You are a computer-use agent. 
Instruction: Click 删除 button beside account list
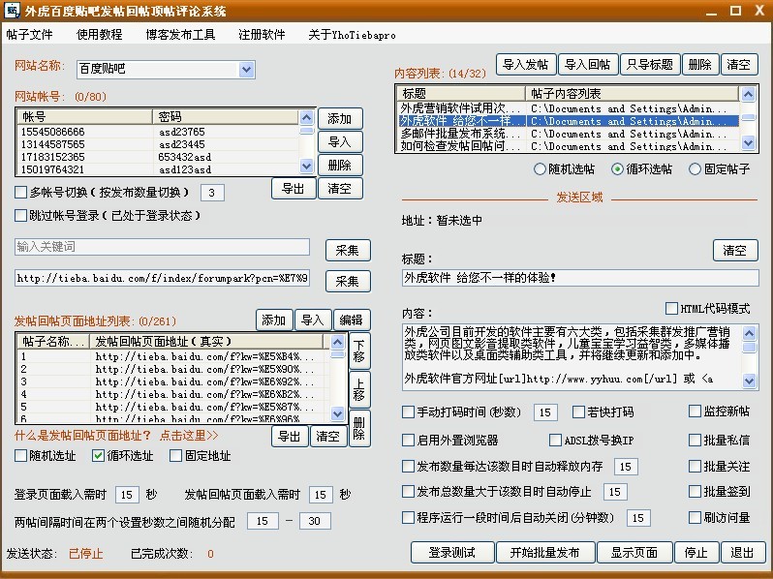coord(340,165)
